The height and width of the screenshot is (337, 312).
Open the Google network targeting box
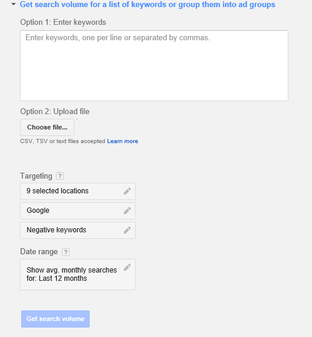(78, 210)
